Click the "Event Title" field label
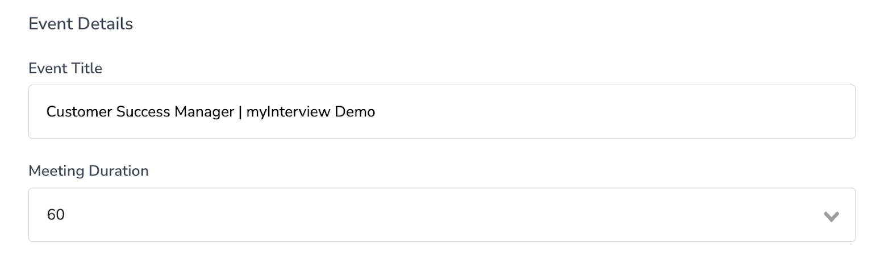Screen dimensions: 888x263 coord(65,69)
